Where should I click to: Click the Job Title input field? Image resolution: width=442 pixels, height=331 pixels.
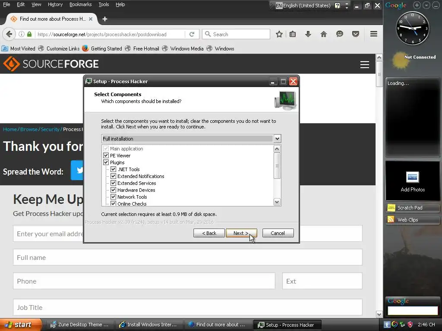187,307
